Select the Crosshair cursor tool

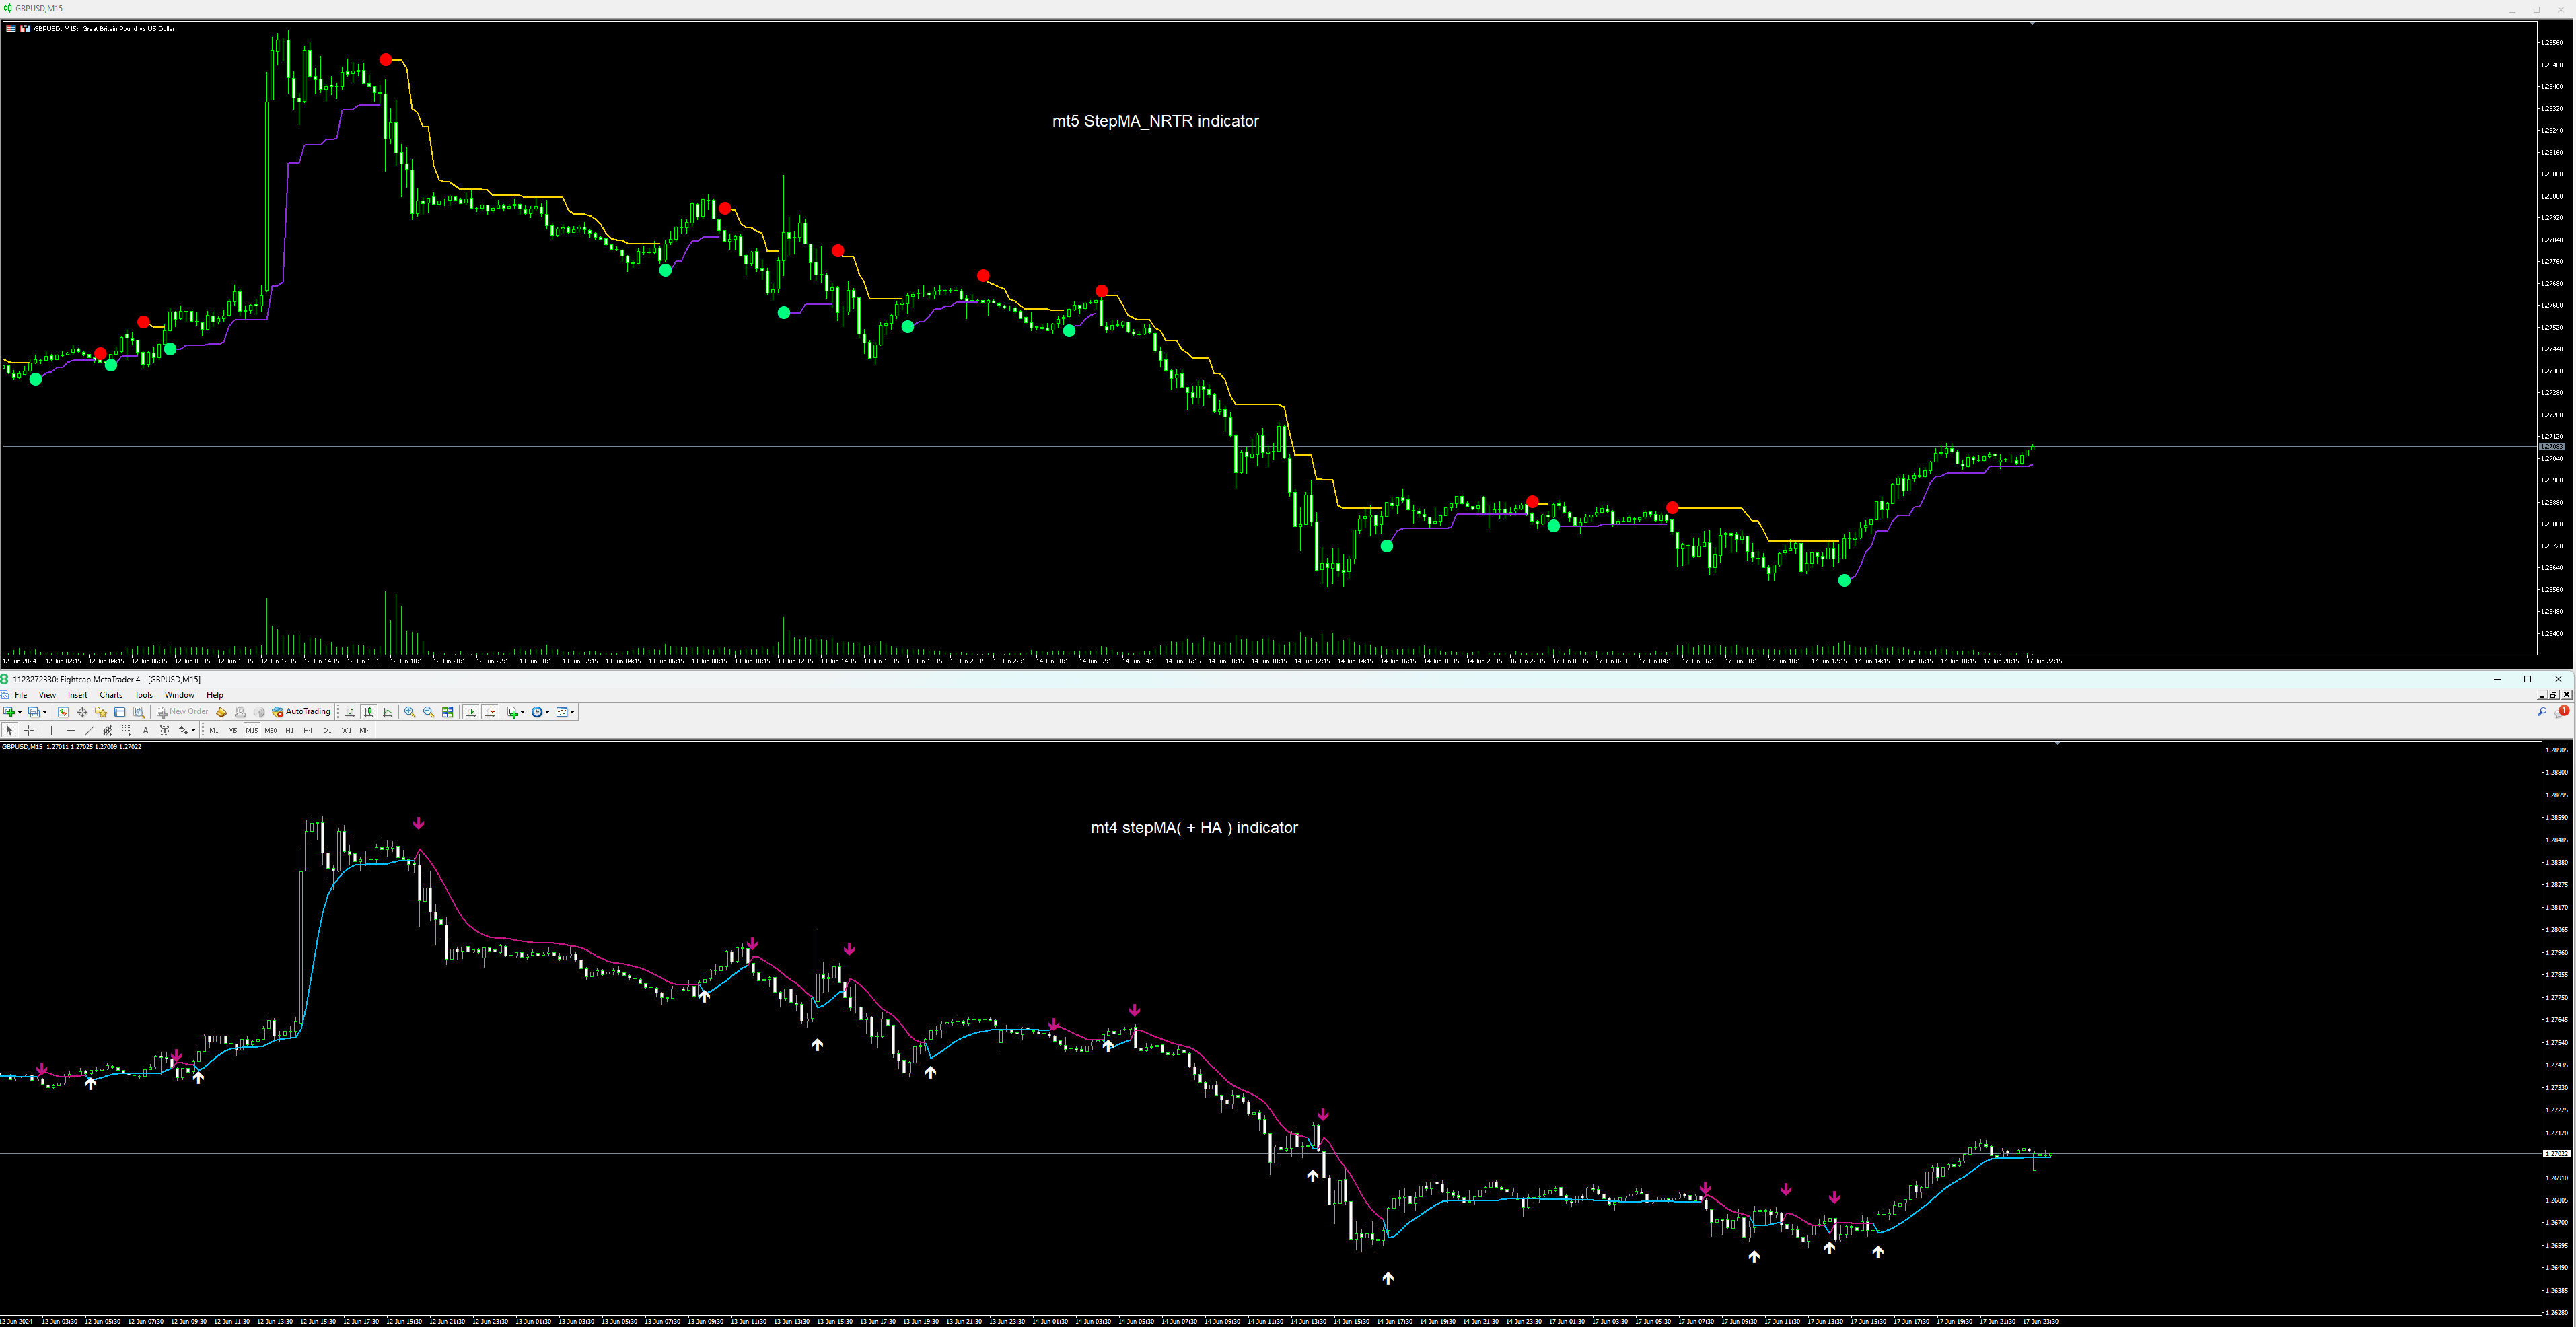point(28,731)
